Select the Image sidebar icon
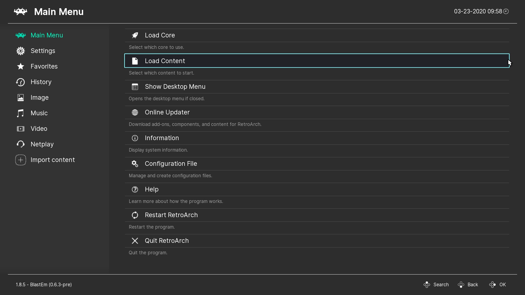This screenshot has height=295, width=525. (21, 97)
